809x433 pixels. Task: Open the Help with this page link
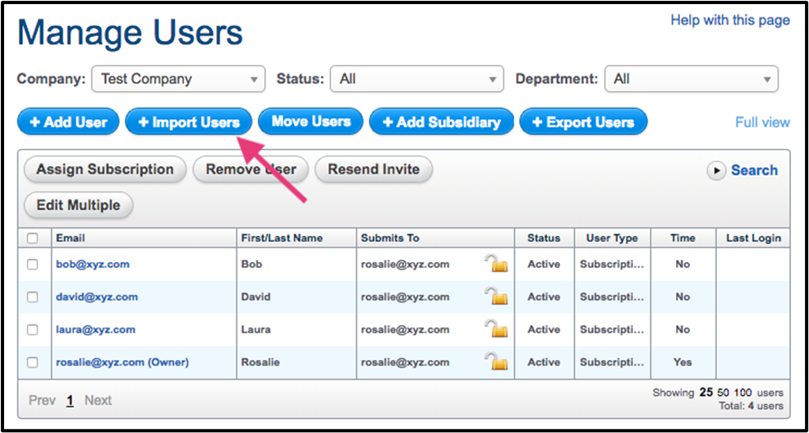coord(730,20)
